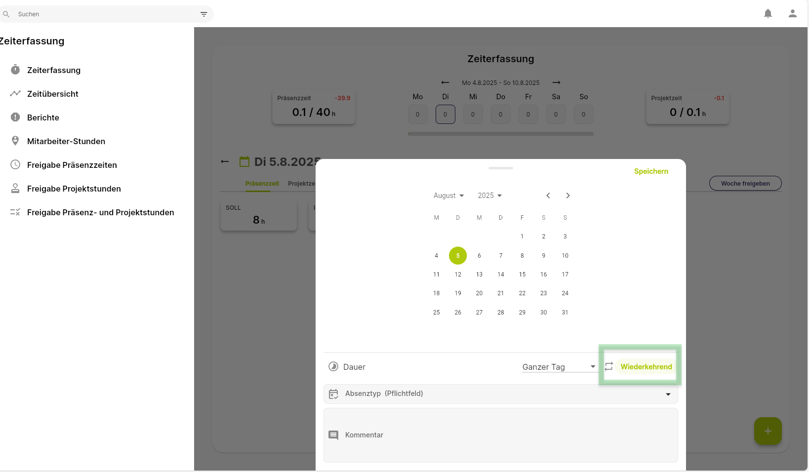Select the Do day box
809x472 pixels.
pos(500,115)
